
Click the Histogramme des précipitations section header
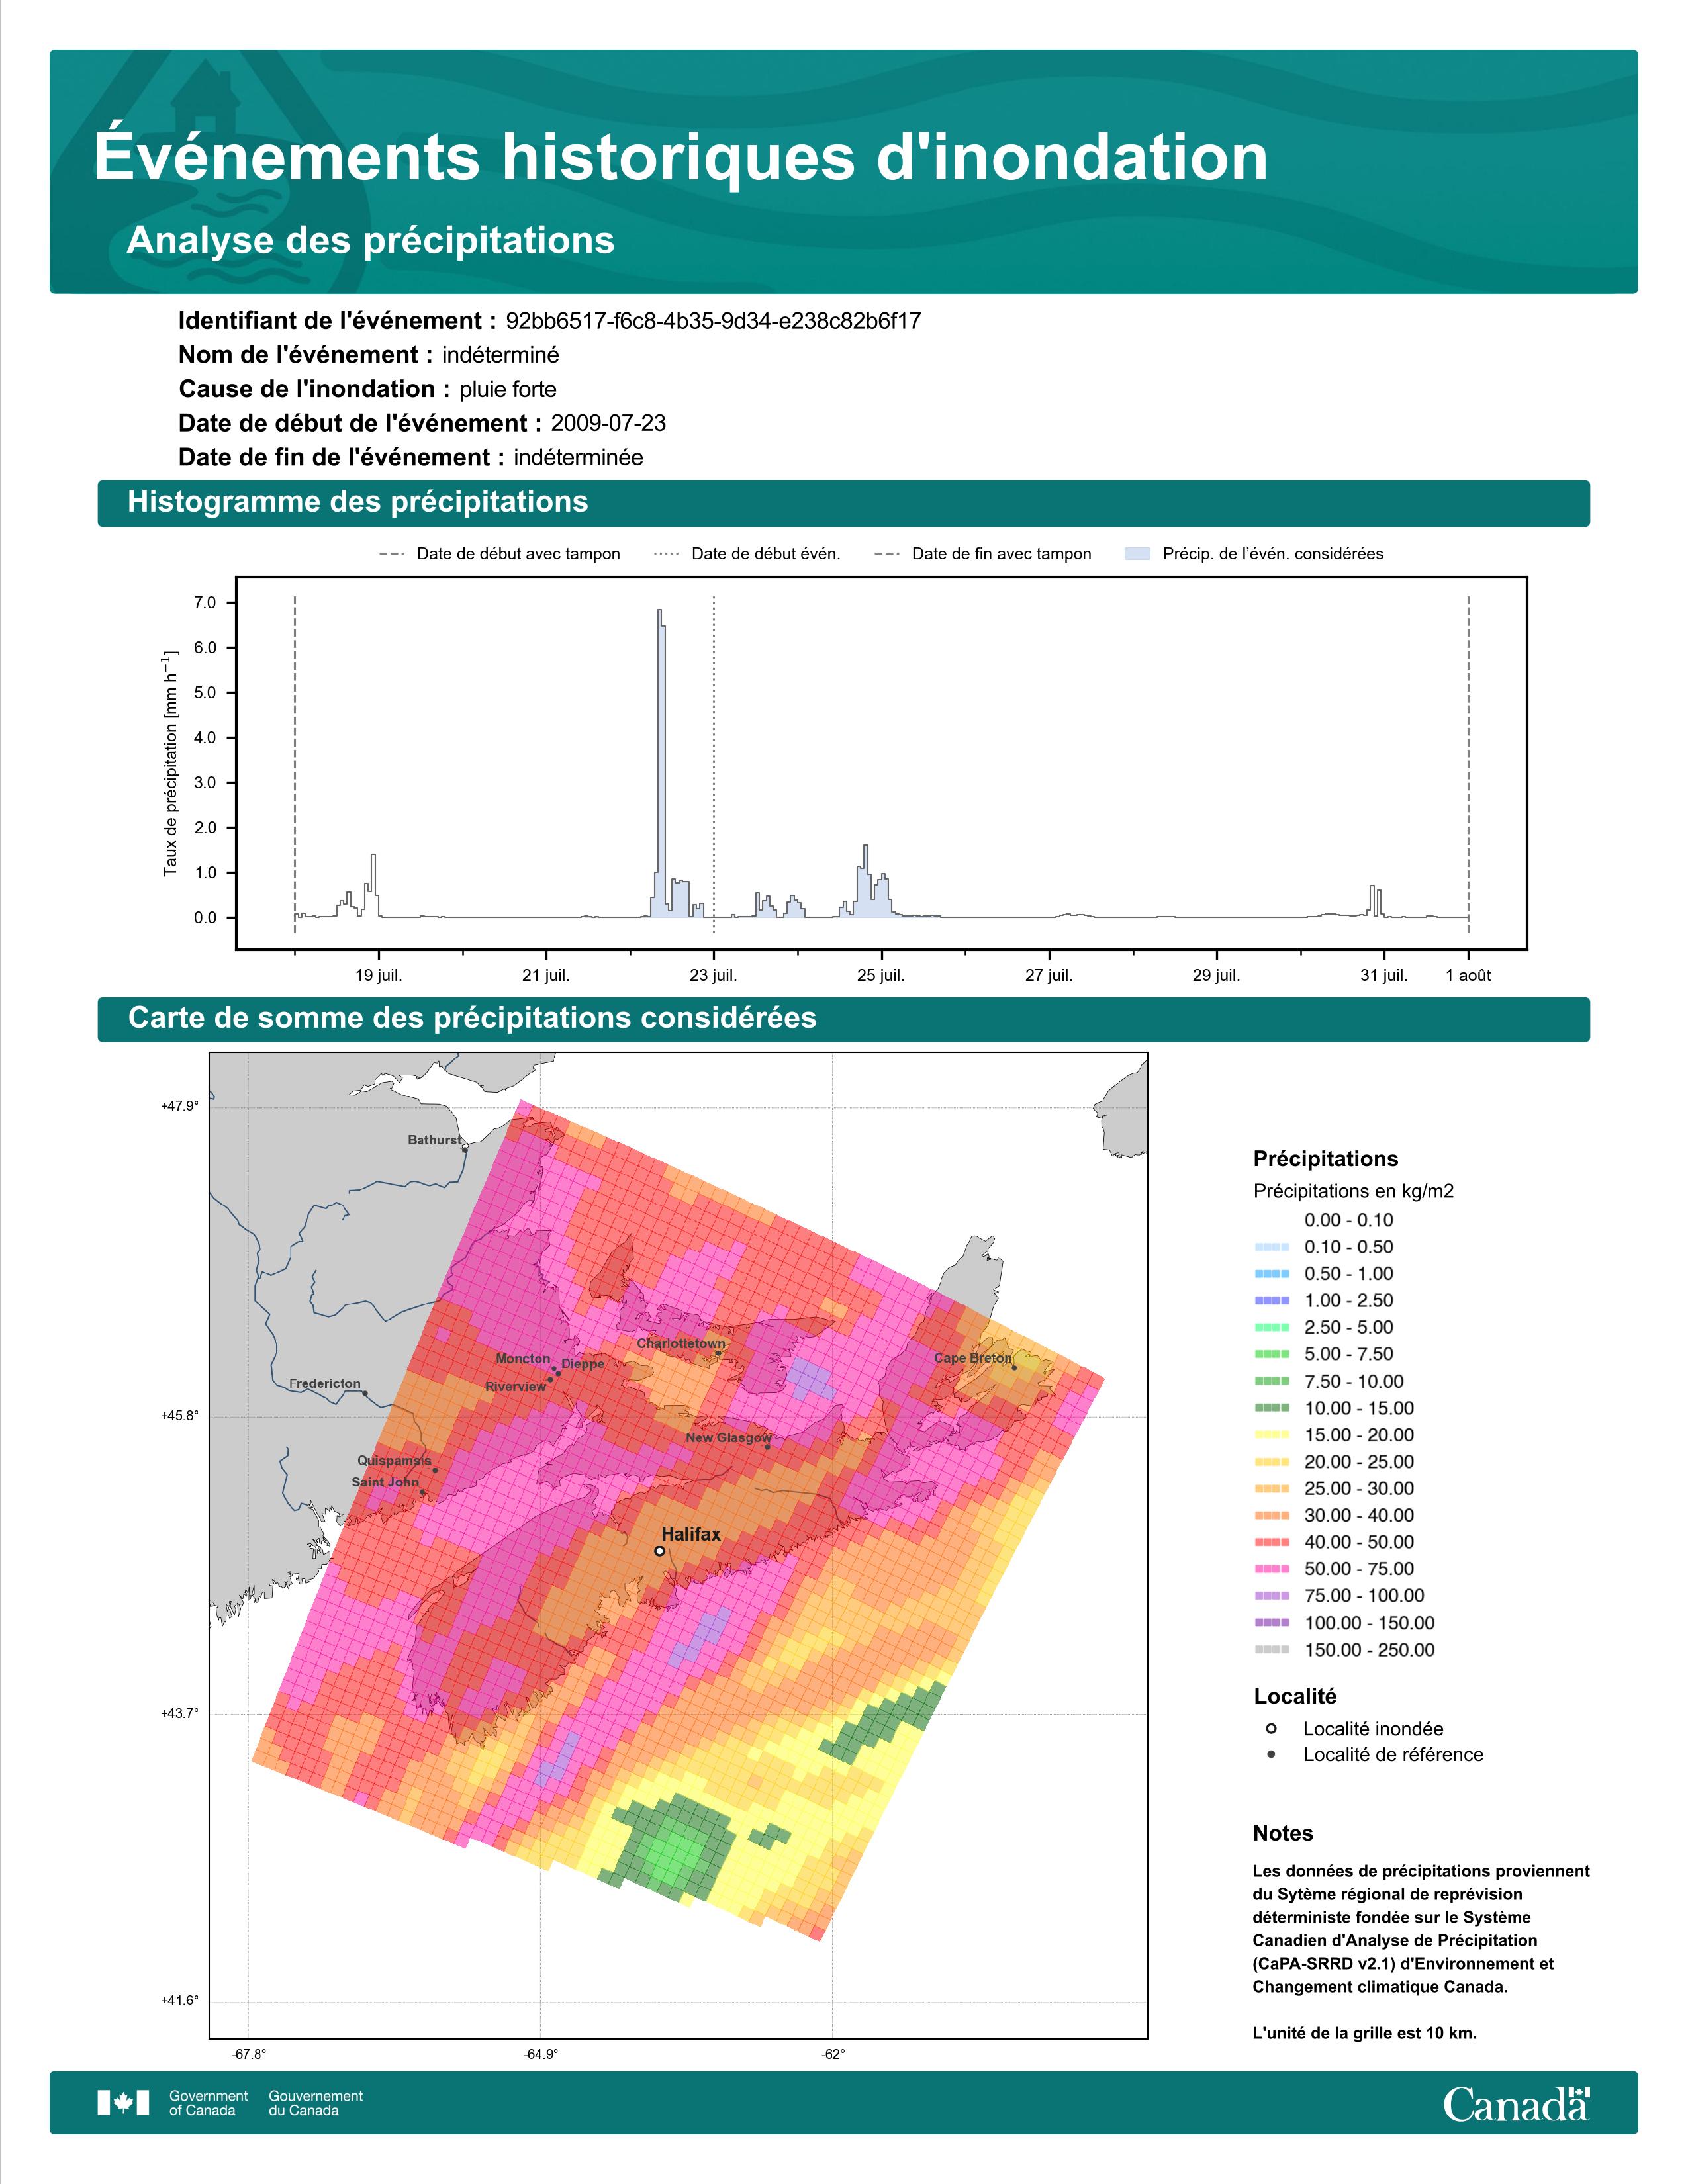pyautogui.click(x=843, y=503)
